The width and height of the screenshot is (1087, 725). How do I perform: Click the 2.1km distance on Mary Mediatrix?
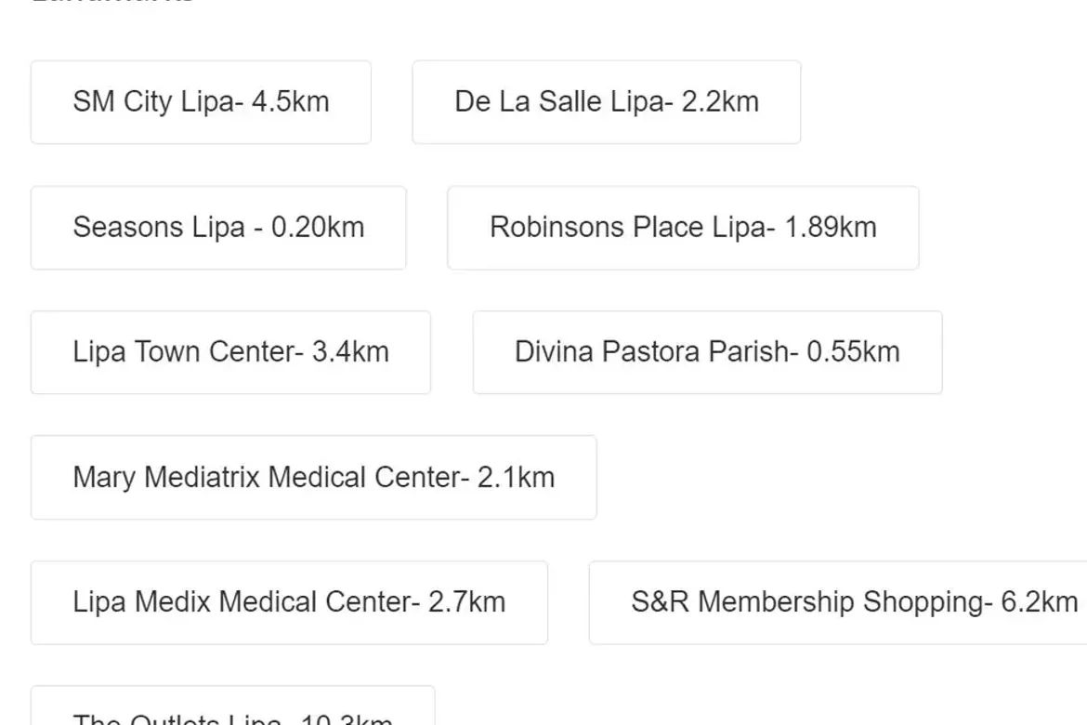(517, 478)
